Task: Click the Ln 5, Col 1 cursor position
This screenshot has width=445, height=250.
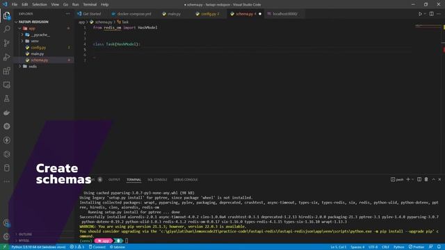Action: 339,247
